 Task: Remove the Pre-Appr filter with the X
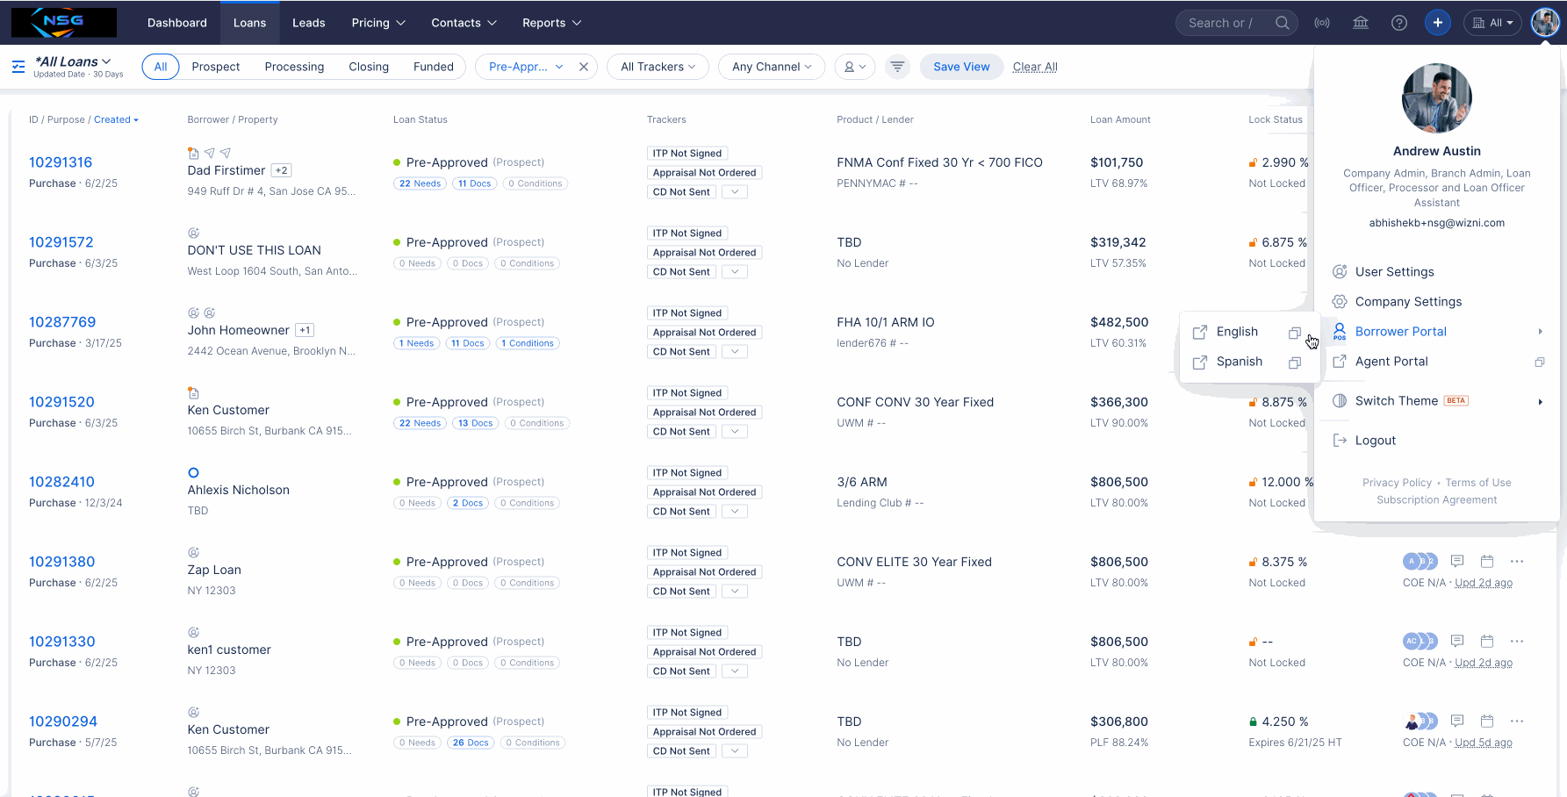[584, 67]
